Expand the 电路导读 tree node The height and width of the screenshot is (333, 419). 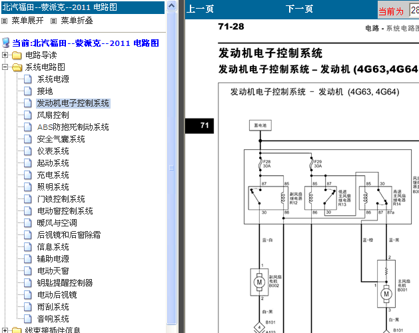point(5,55)
